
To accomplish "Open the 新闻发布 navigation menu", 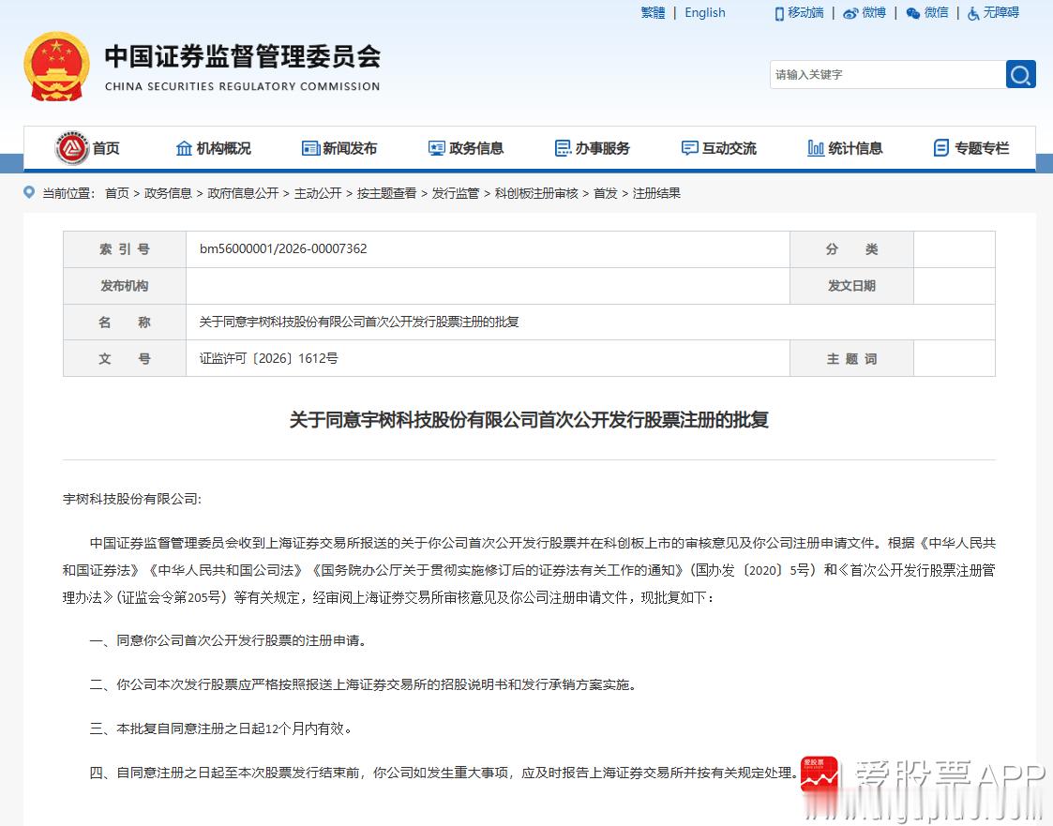I will (350, 148).
